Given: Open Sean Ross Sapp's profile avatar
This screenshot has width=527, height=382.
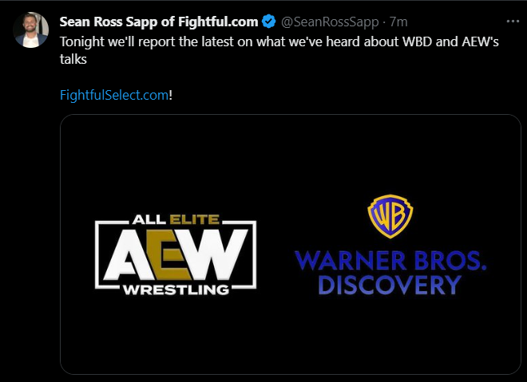Looking at the screenshot, I should [x=31, y=30].
